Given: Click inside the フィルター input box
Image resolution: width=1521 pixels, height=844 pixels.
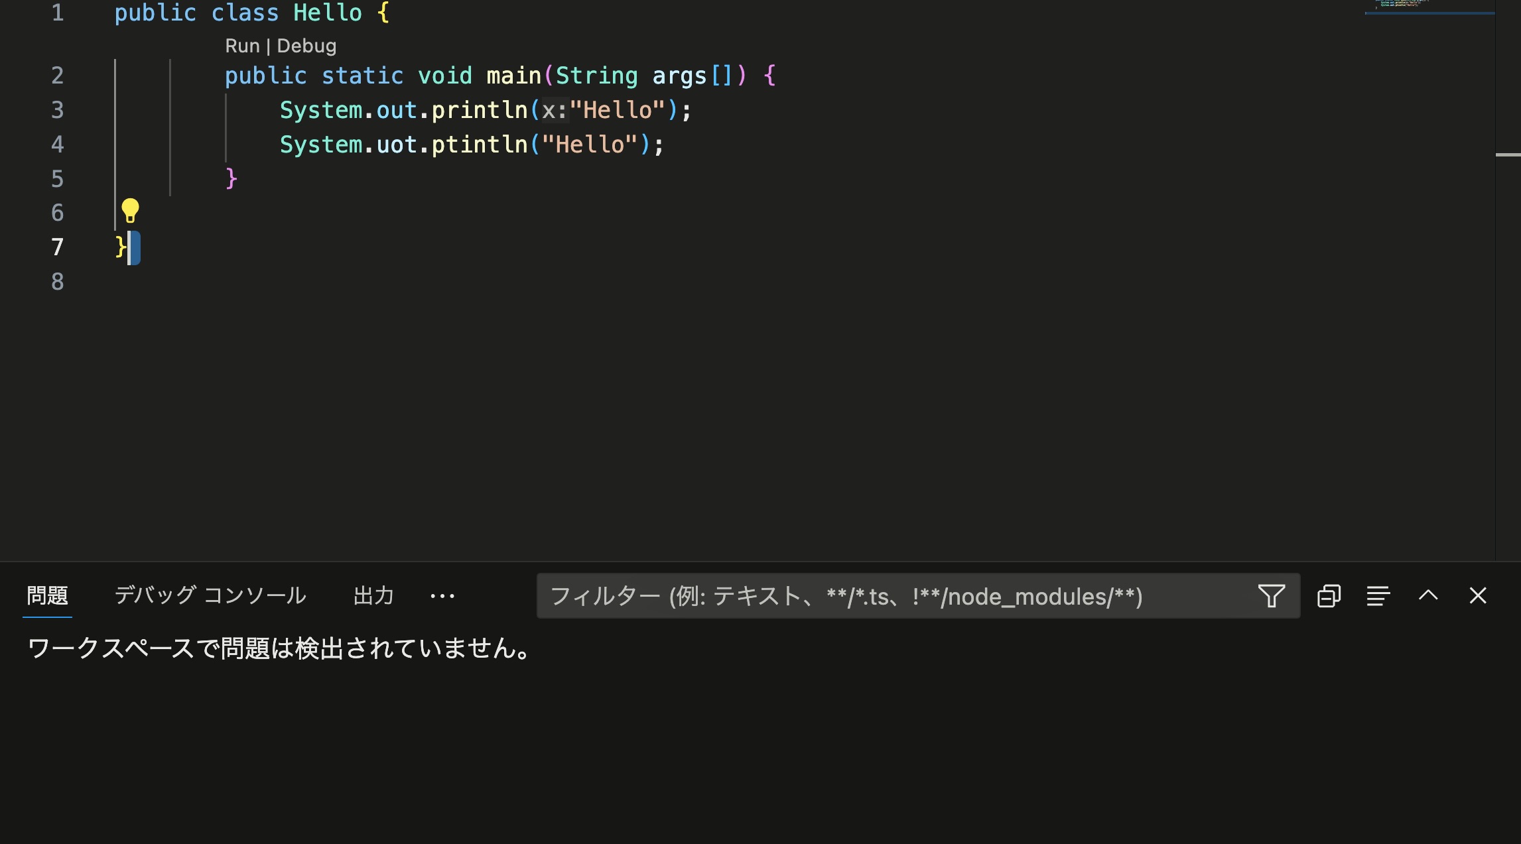Looking at the screenshot, I should tap(862, 596).
